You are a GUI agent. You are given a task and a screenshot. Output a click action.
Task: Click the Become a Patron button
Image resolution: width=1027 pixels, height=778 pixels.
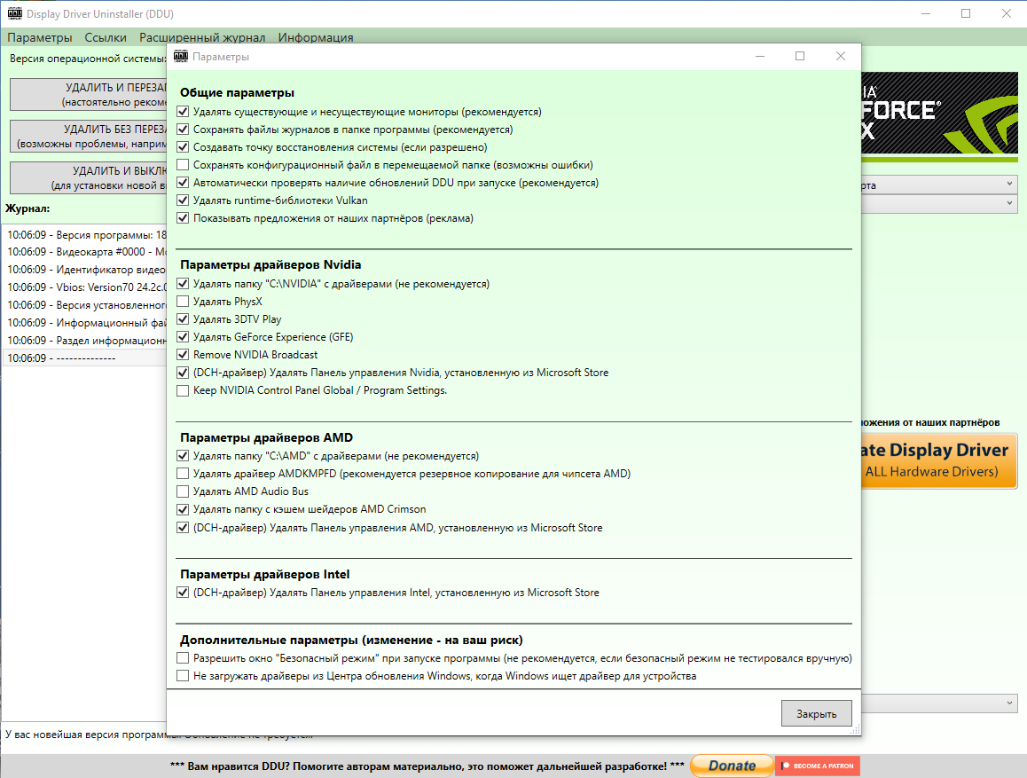[818, 766]
